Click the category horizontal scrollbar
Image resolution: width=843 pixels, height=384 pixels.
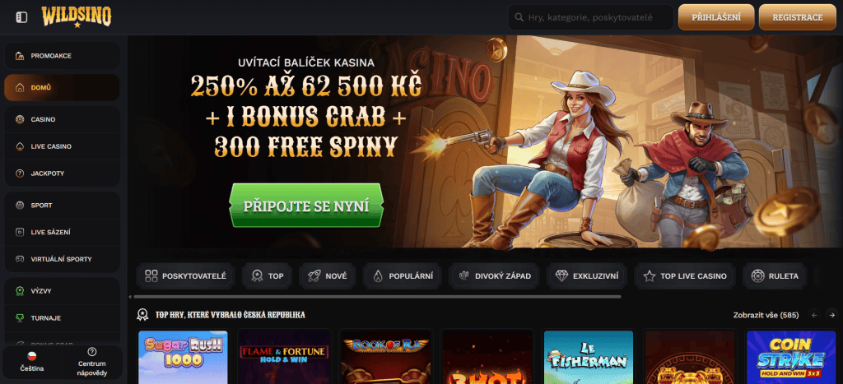point(377,297)
